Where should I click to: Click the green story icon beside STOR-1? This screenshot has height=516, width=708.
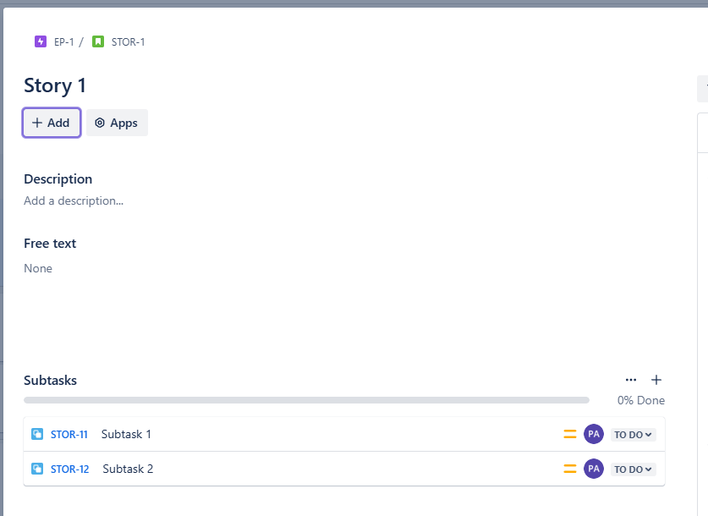pos(97,41)
